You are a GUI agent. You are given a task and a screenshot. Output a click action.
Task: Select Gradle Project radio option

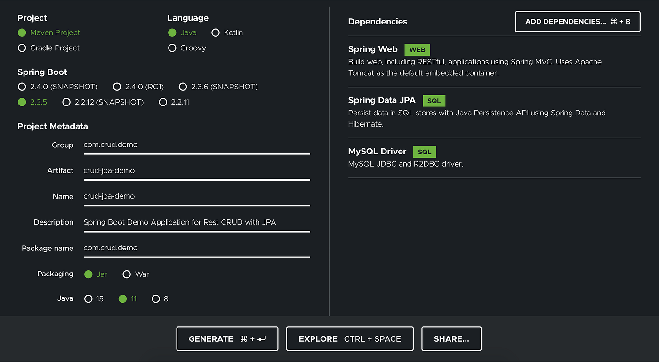pyautogui.click(x=48, y=48)
